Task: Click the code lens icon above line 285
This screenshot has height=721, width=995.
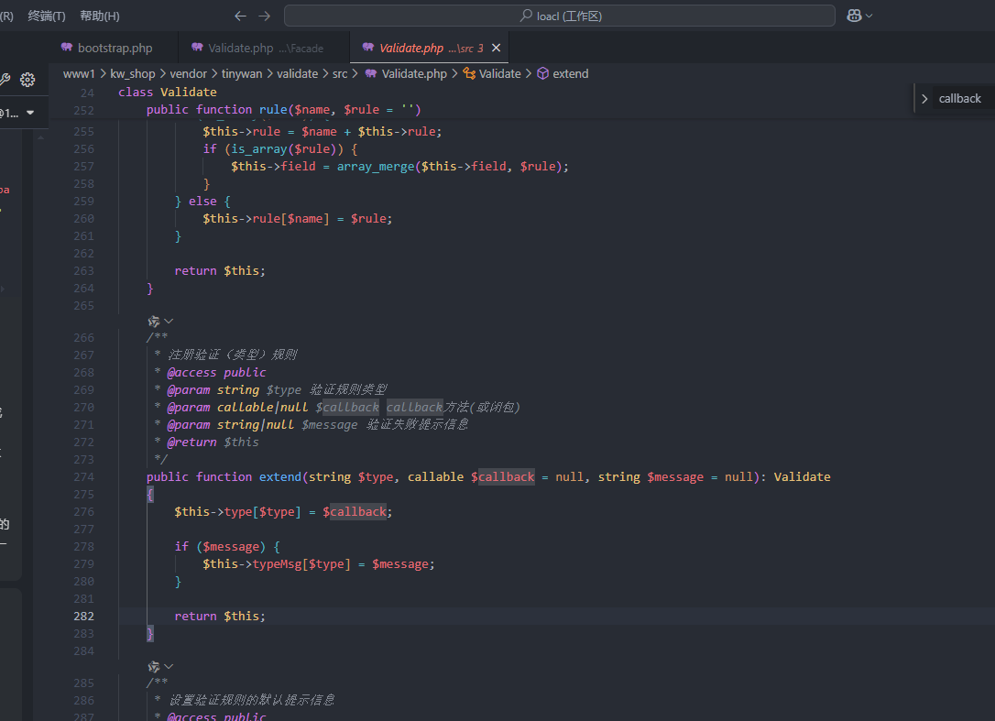Action: 154,666
